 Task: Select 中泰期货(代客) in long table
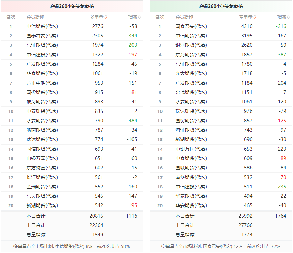pyautogui.click(x=42, y=111)
